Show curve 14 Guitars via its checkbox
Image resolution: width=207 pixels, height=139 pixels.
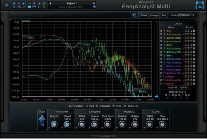(x=161, y=76)
